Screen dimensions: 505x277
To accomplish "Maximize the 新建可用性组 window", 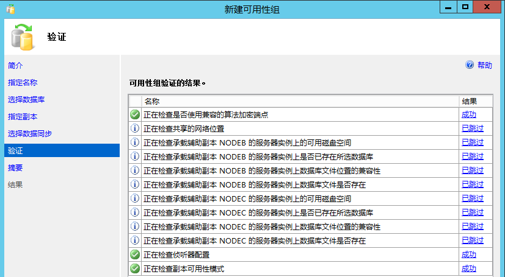I will (465, 7).
